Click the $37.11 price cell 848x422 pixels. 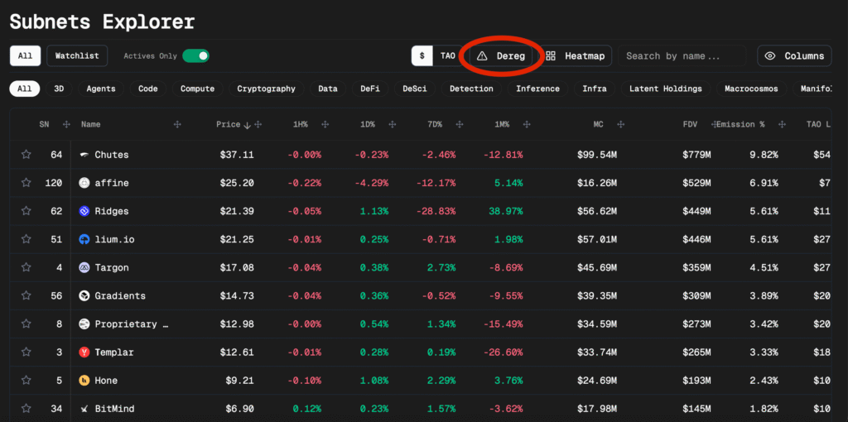(x=237, y=155)
